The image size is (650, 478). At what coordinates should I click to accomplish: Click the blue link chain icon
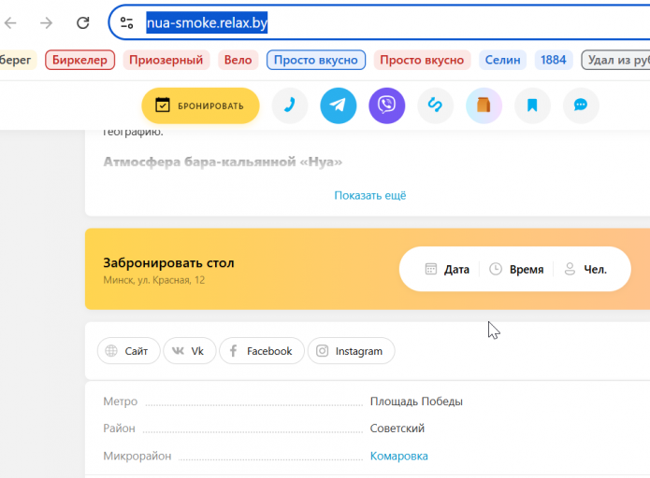tap(435, 105)
